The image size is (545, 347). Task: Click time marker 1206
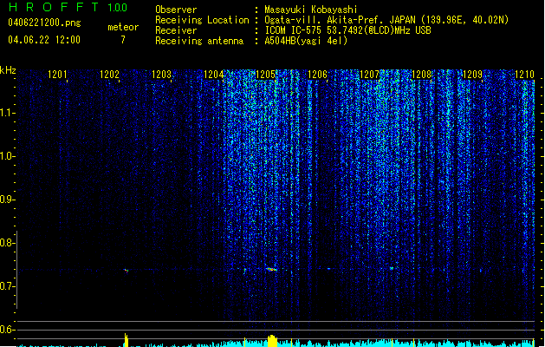317,75
